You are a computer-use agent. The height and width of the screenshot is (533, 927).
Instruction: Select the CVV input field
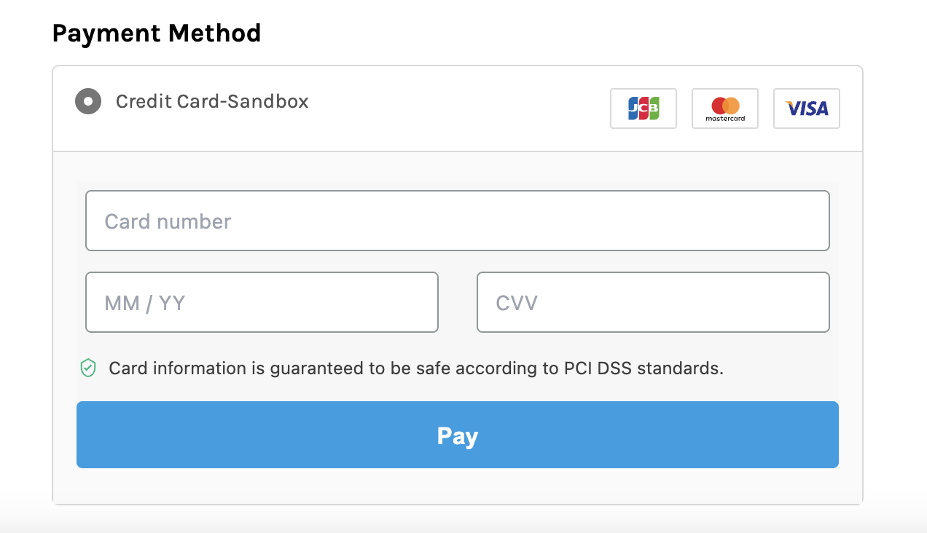pos(653,302)
